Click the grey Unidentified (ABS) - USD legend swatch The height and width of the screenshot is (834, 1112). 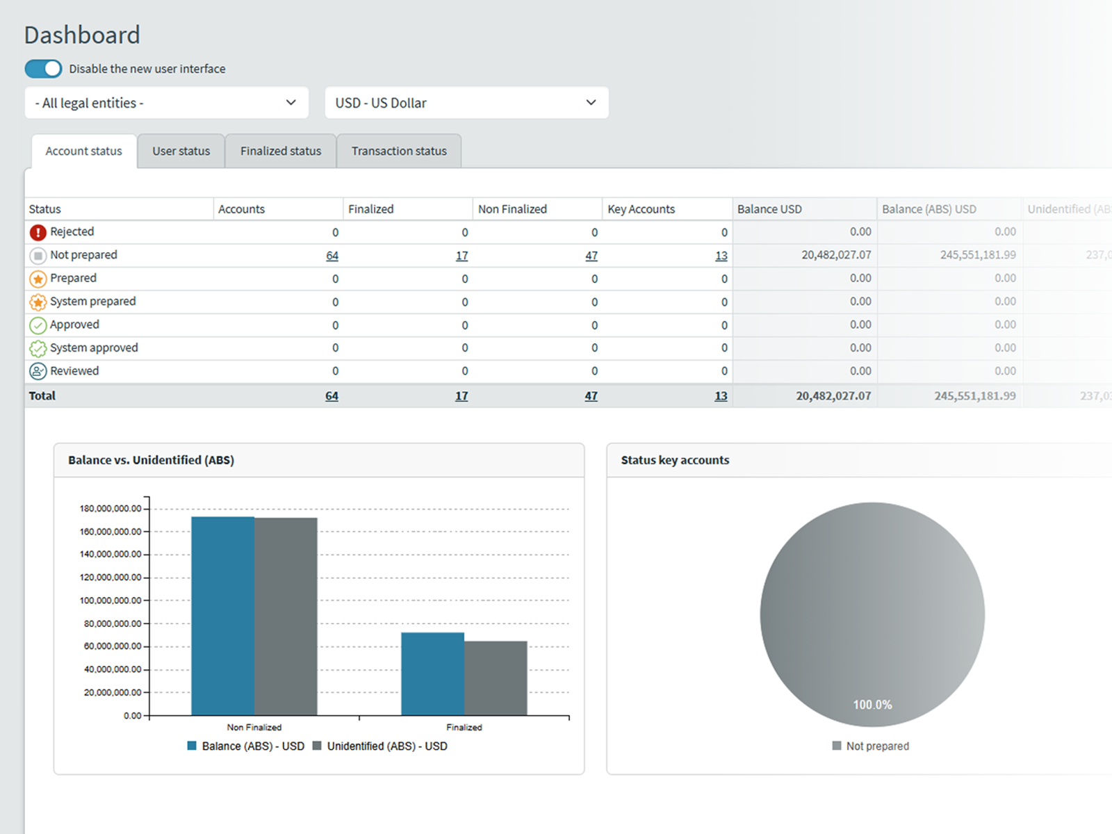[317, 746]
